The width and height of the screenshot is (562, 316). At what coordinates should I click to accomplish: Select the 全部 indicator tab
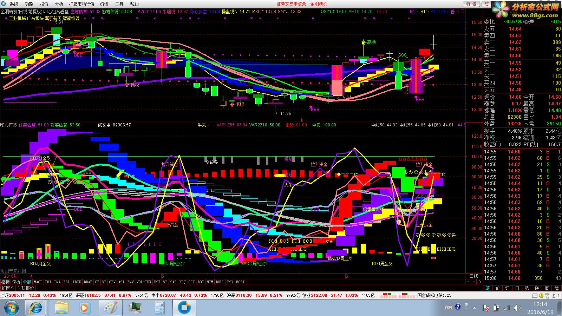[x=27, y=282]
